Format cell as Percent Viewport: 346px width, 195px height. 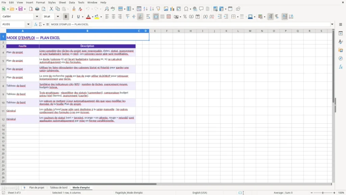185,17
